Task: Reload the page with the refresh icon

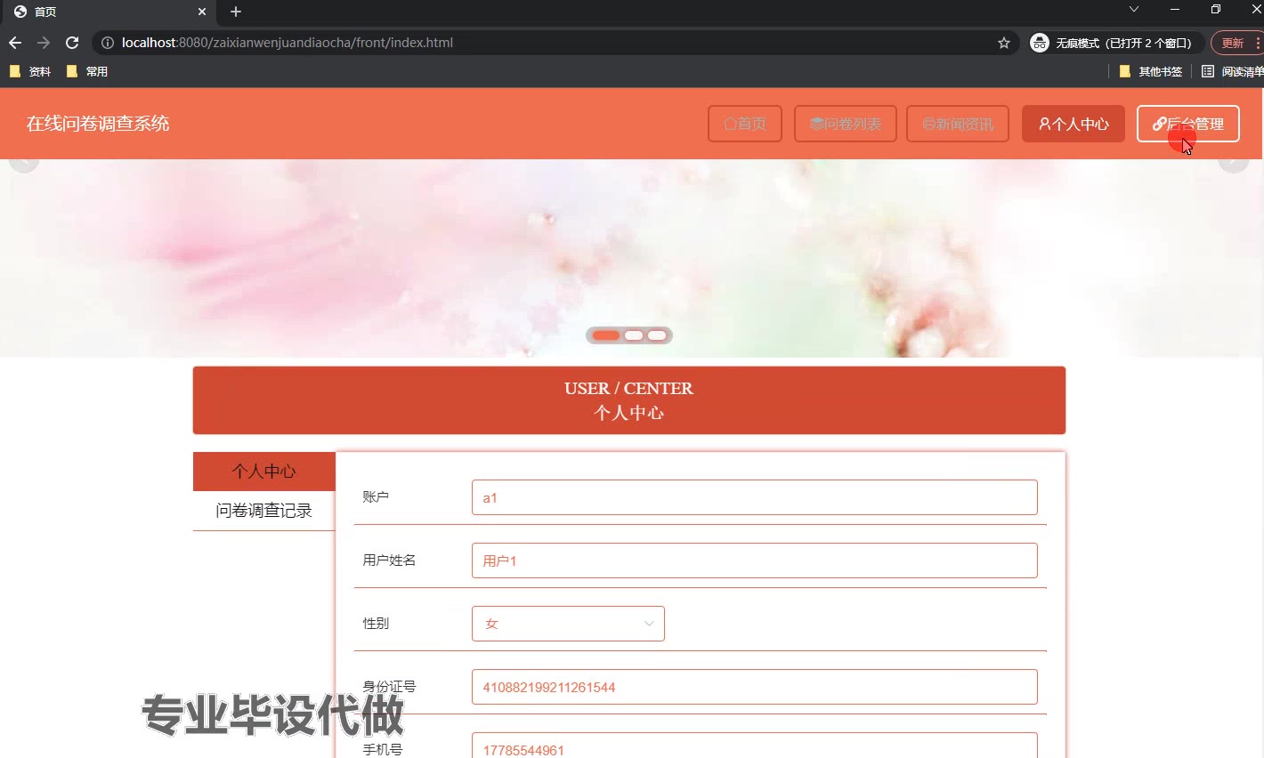Action: coord(72,43)
